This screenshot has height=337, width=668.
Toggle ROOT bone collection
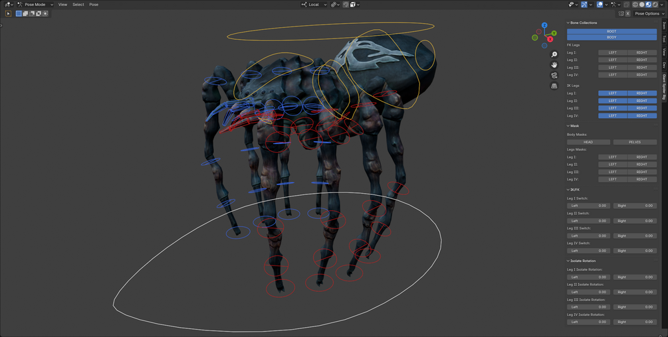[612, 31]
